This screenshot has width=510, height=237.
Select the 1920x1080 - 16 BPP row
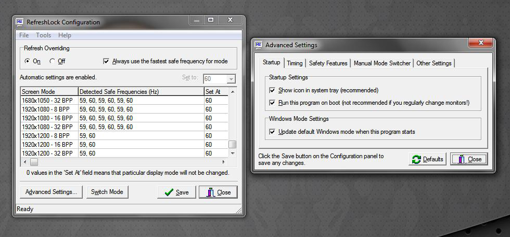[124, 118]
